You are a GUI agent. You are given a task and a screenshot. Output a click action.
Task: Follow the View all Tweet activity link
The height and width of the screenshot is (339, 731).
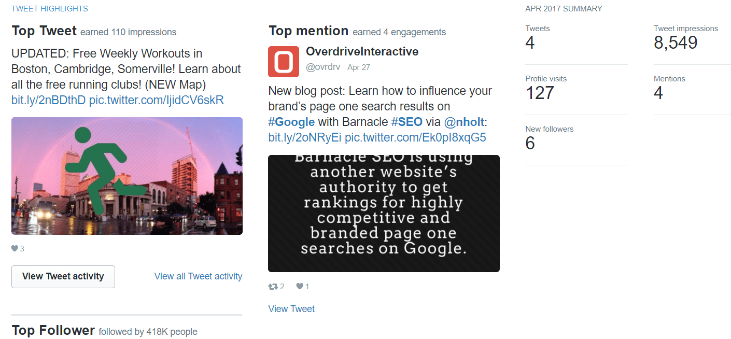(x=198, y=276)
